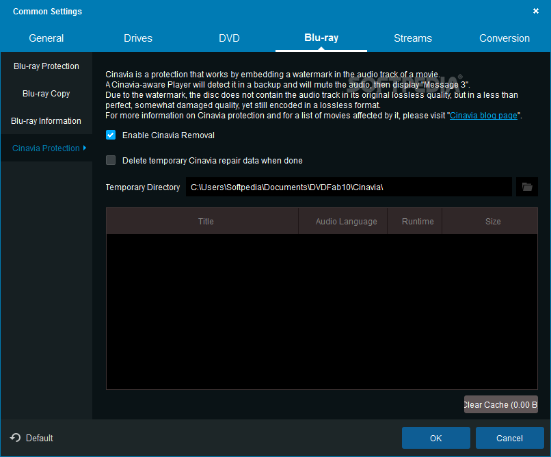Browse for temporary directory folder
The width and height of the screenshot is (551, 457).
click(x=527, y=187)
